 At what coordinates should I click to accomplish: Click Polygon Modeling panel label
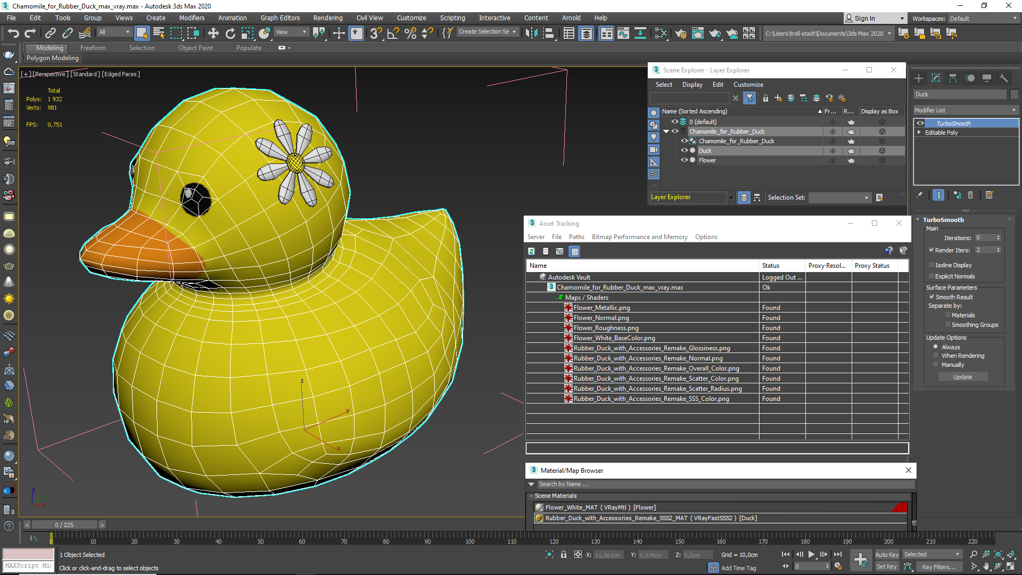(x=53, y=58)
